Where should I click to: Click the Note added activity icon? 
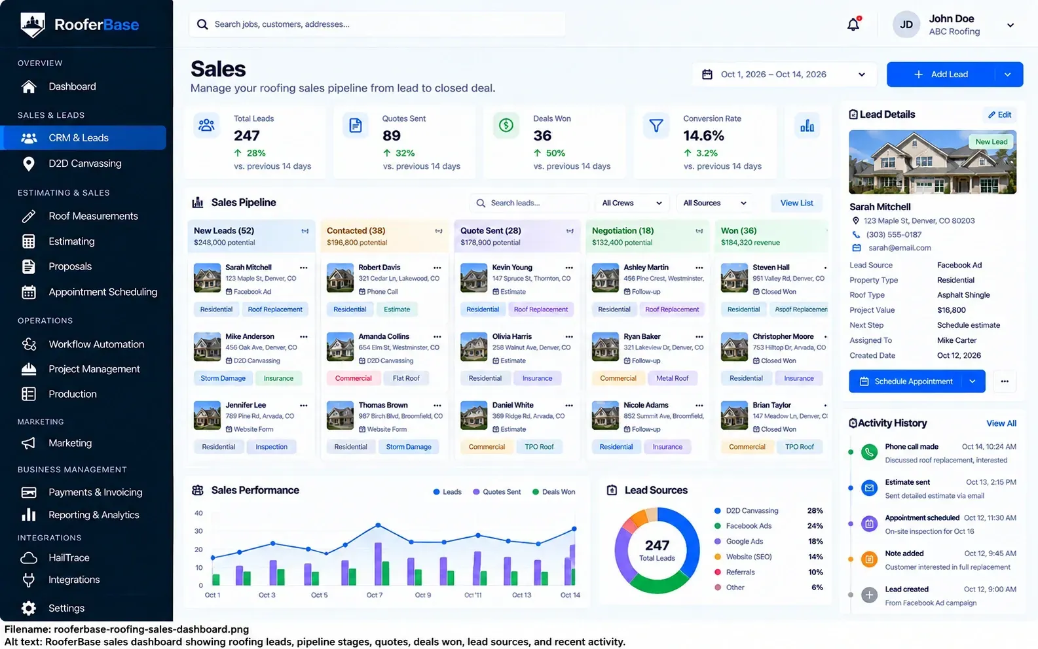tap(869, 559)
